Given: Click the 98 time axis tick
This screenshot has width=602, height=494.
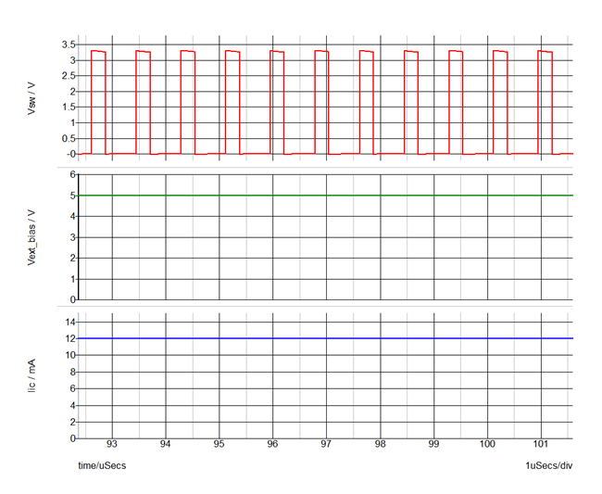Looking at the screenshot, I should point(380,444).
